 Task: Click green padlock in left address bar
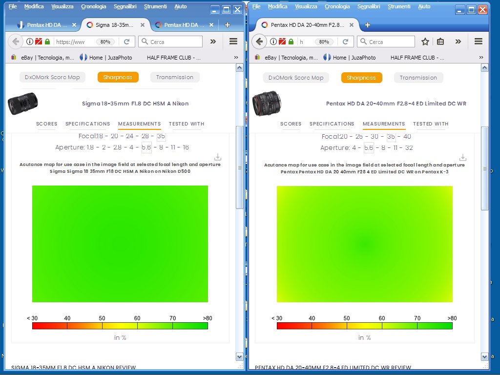[47, 42]
